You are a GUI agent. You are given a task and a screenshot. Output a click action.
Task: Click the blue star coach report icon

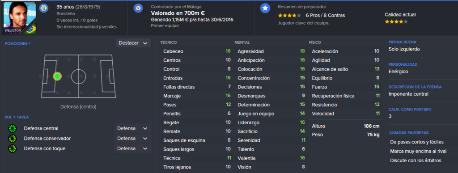pos(265,8)
